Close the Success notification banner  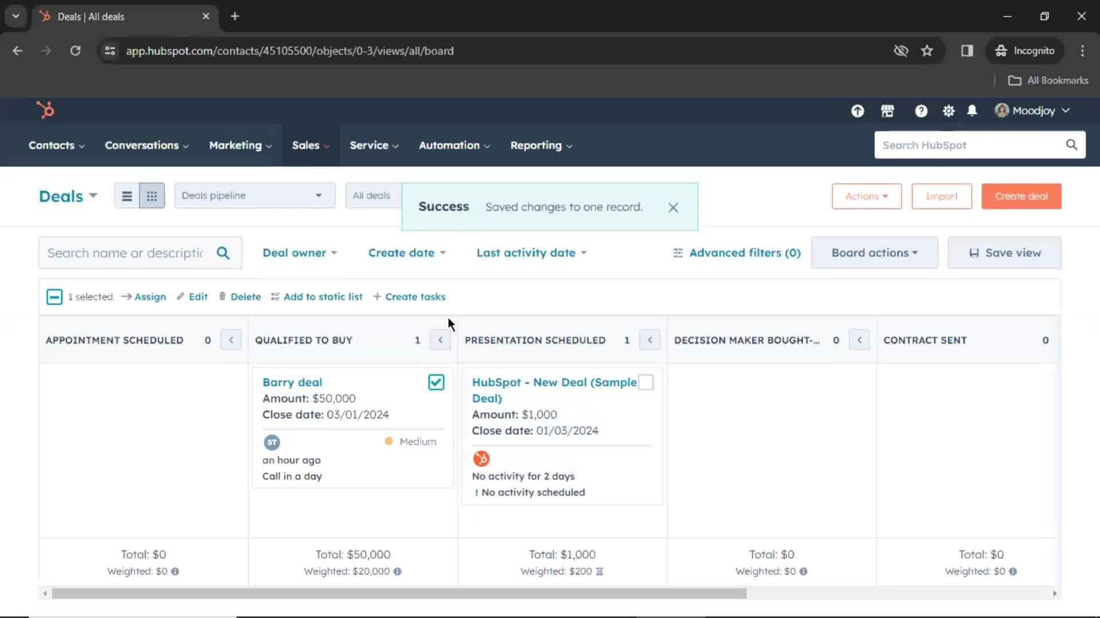tap(673, 207)
